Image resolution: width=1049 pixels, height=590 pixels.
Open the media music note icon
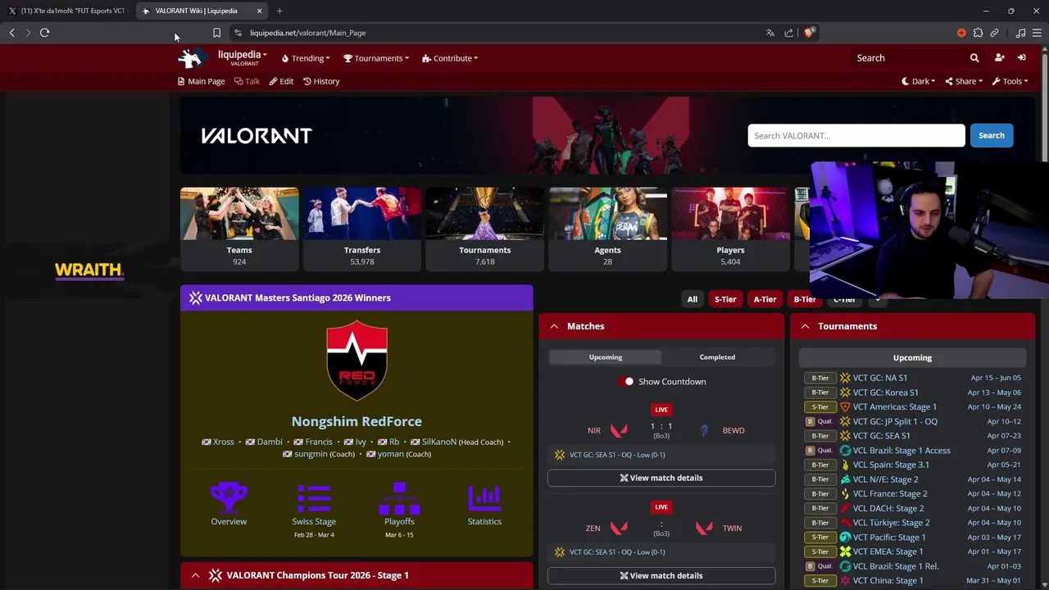1020,33
